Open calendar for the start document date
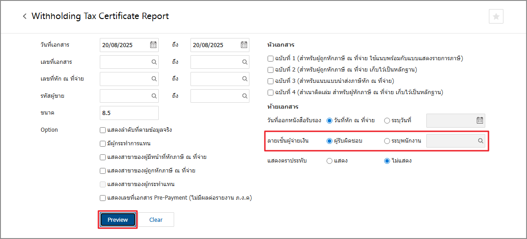Image resolution: width=527 pixels, height=239 pixels. coord(153,45)
